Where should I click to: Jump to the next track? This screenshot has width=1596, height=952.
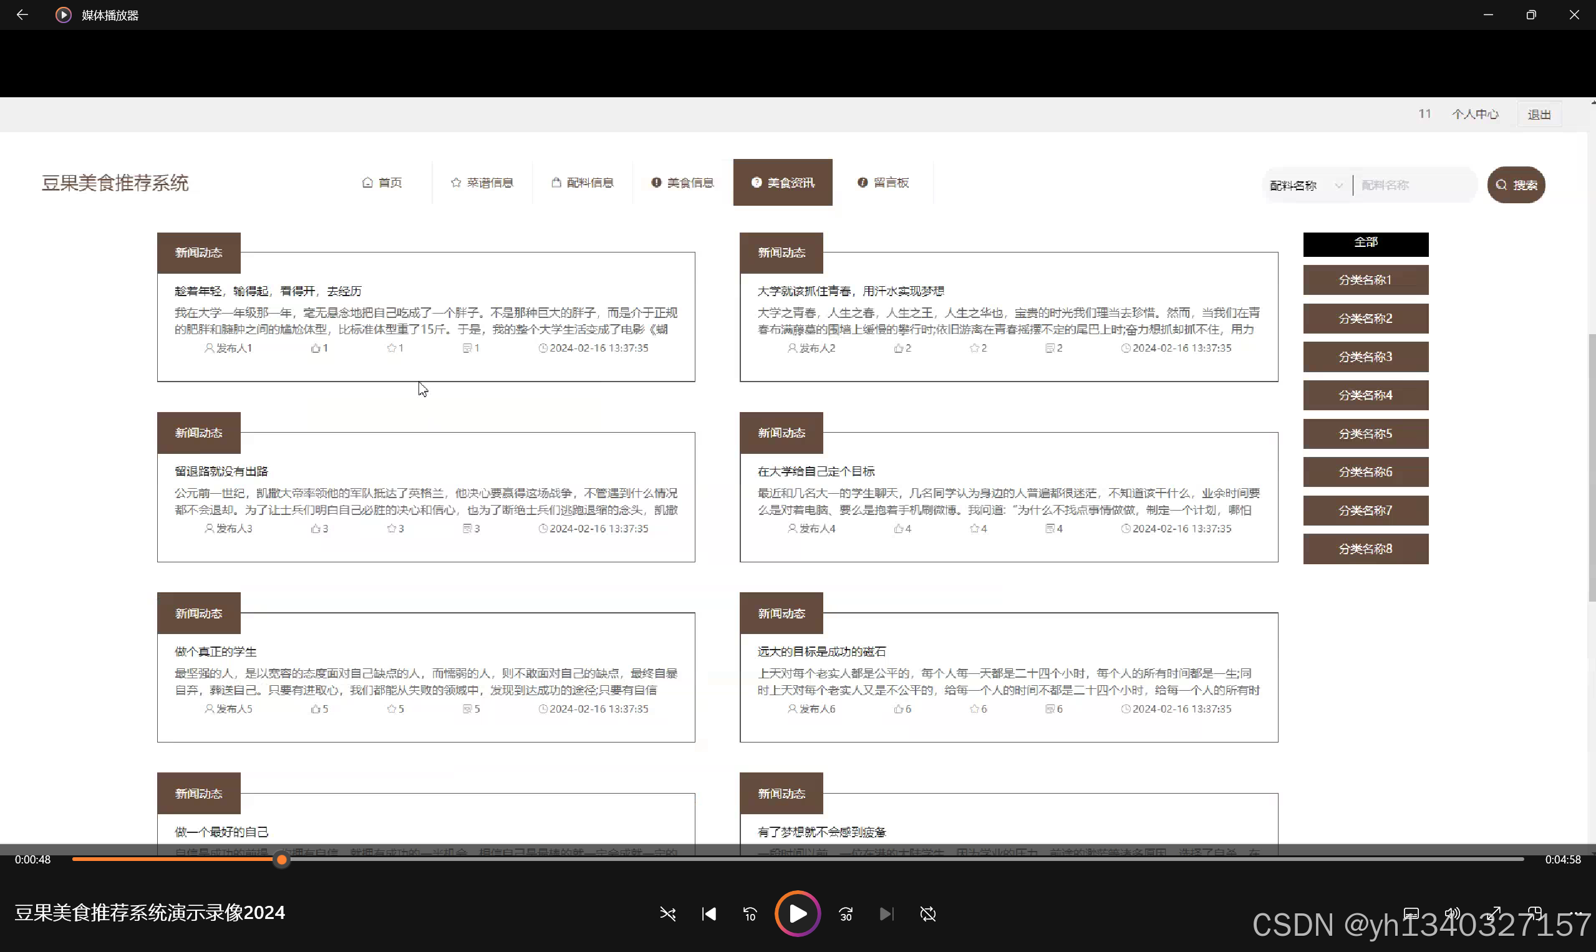pyautogui.click(x=886, y=913)
